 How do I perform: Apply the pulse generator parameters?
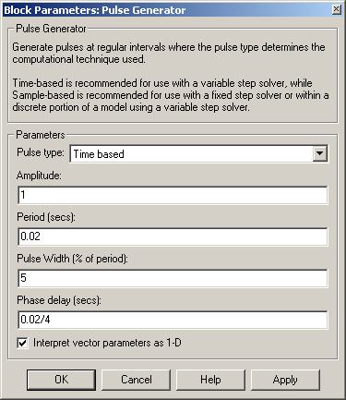click(x=285, y=380)
